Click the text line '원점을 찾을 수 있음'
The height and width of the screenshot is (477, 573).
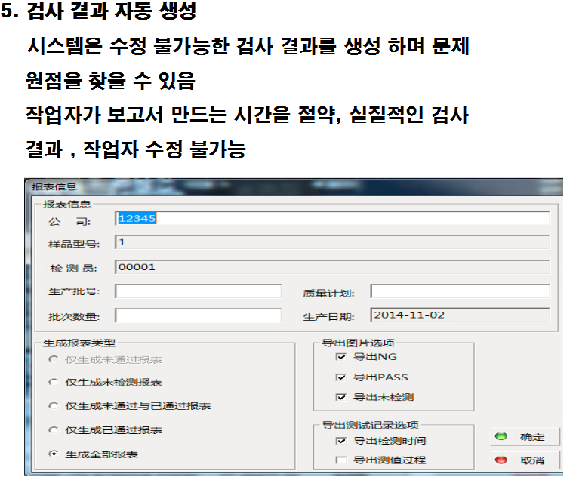(111, 80)
